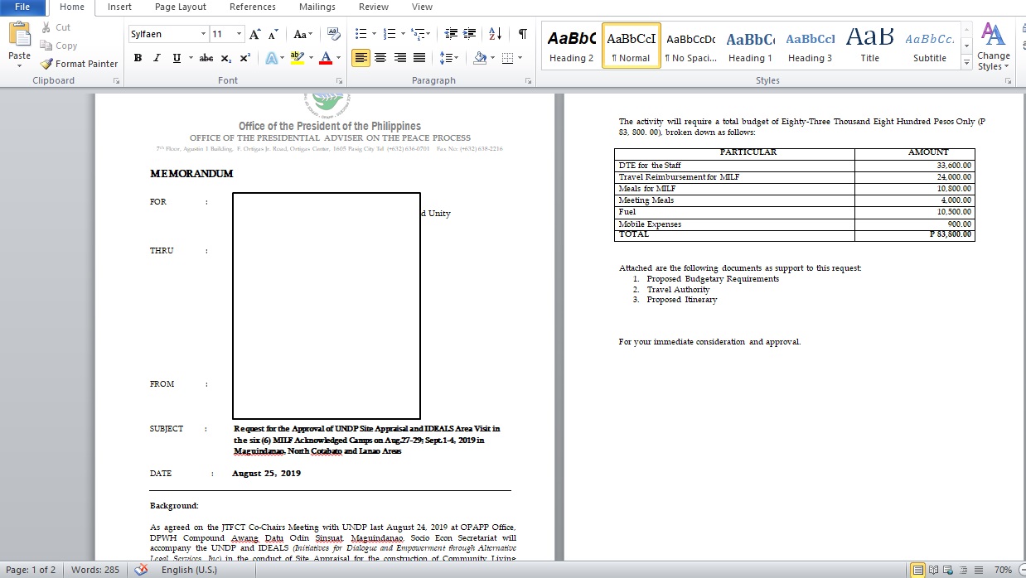Apply the Title style
Viewport: 1026px width, 578px height.
[869, 46]
